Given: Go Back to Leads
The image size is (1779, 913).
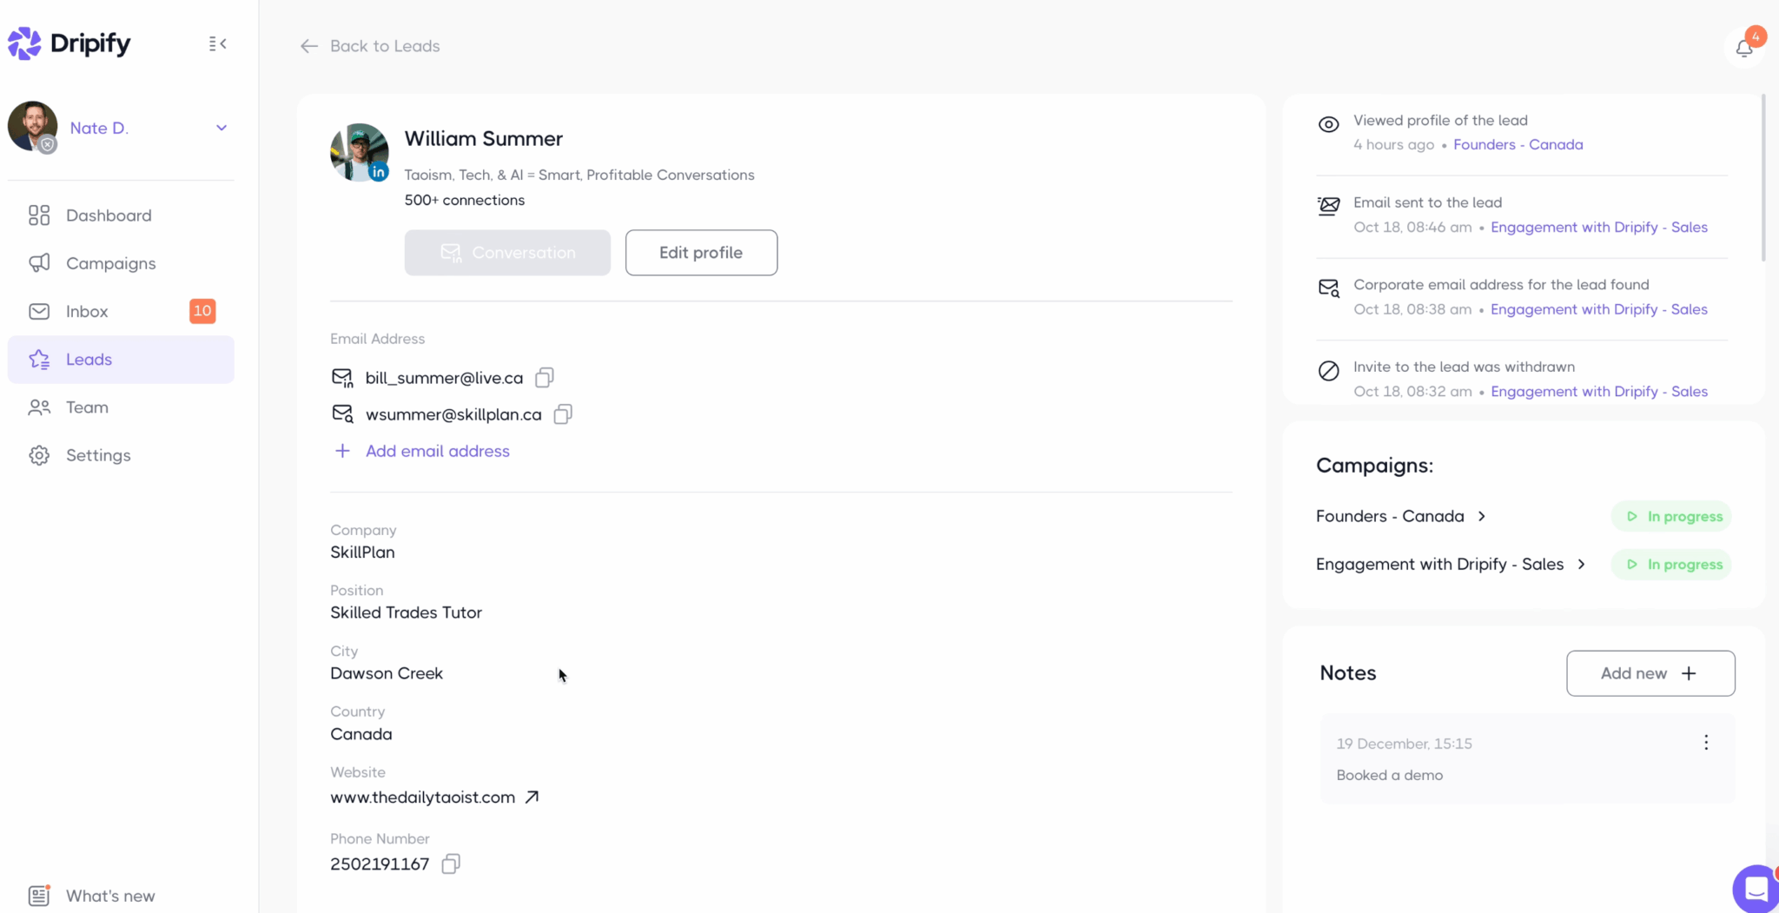Looking at the screenshot, I should [x=385, y=46].
